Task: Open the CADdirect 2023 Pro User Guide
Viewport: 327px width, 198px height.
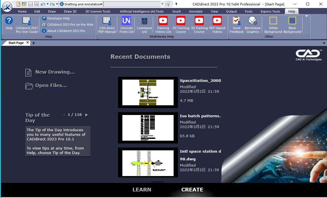Action: pos(27,24)
